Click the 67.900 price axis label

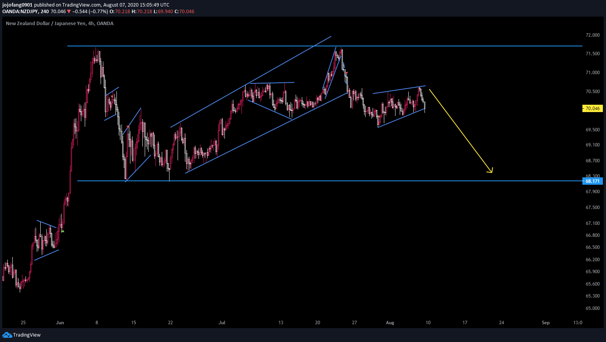(x=592, y=192)
